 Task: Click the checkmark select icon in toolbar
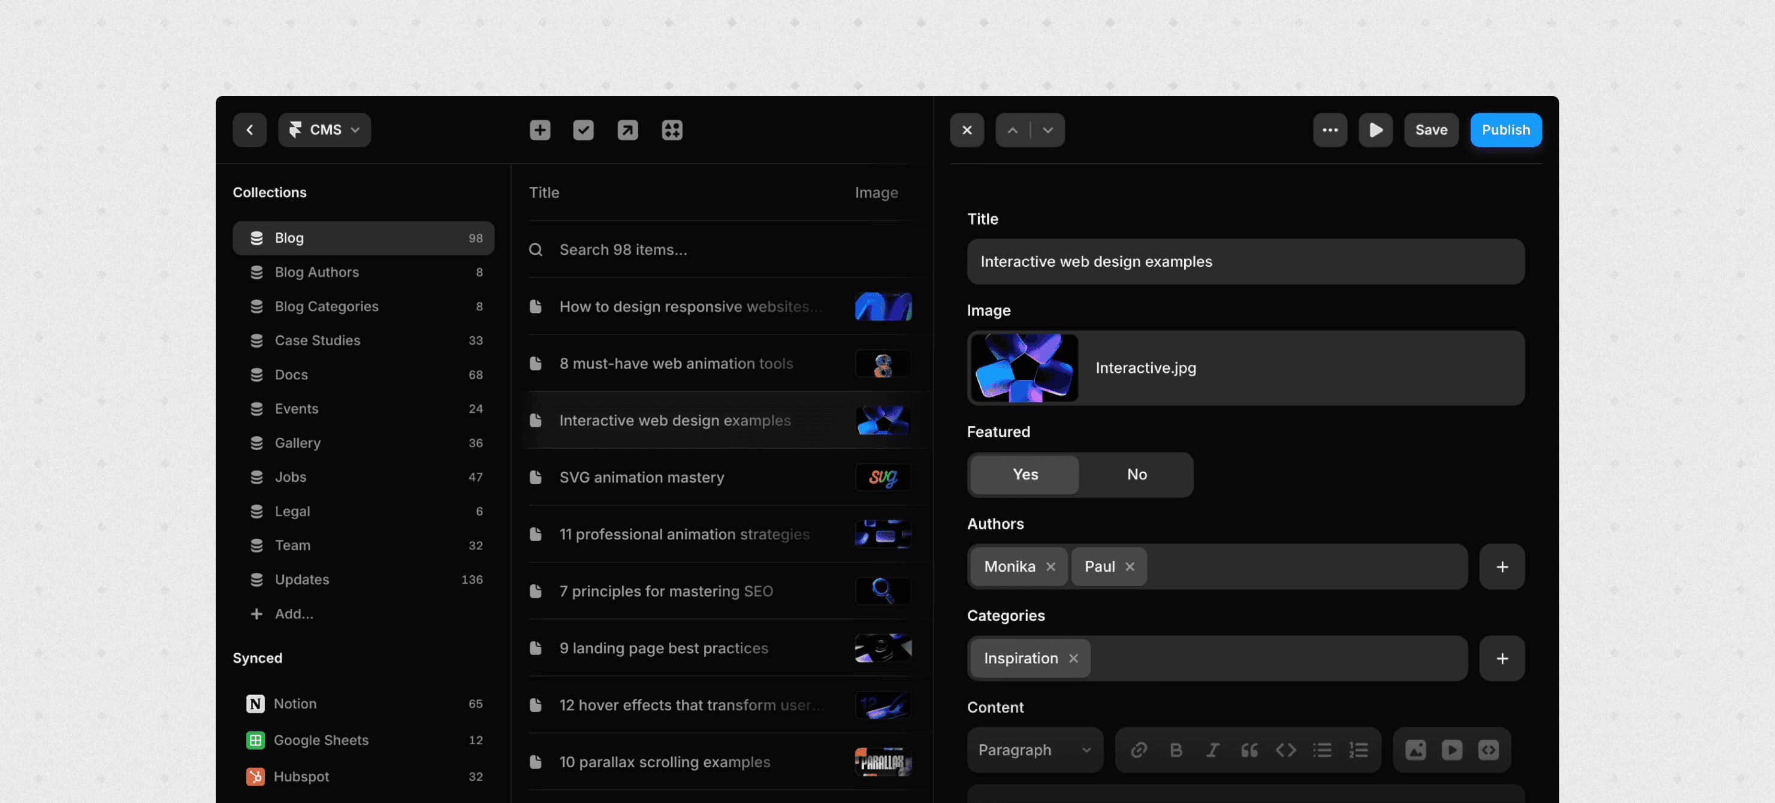(x=583, y=129)
